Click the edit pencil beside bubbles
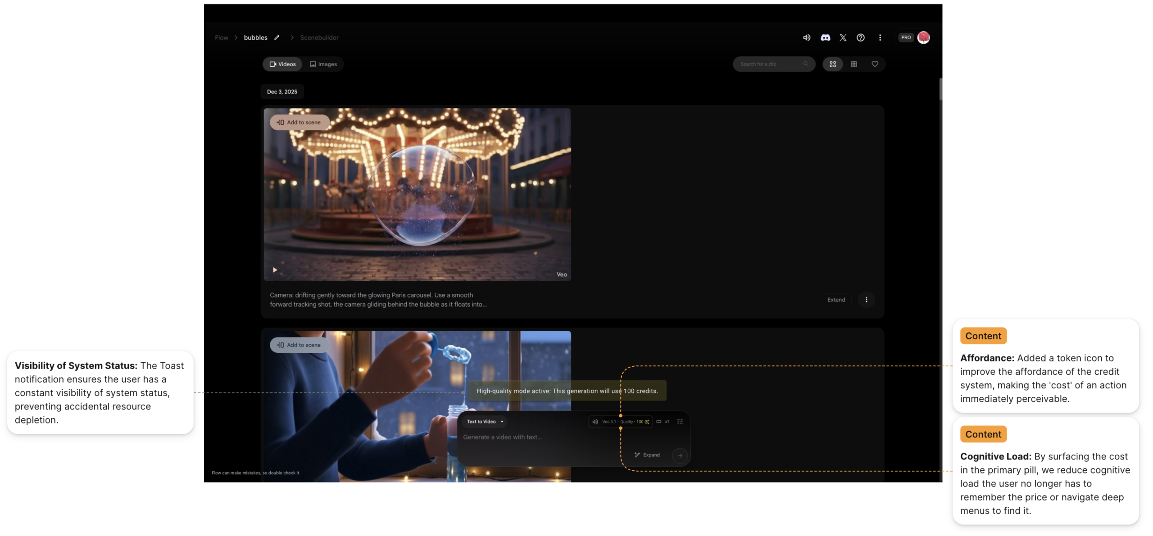The width and height of the screenshot is (1153, 536). 277,38
